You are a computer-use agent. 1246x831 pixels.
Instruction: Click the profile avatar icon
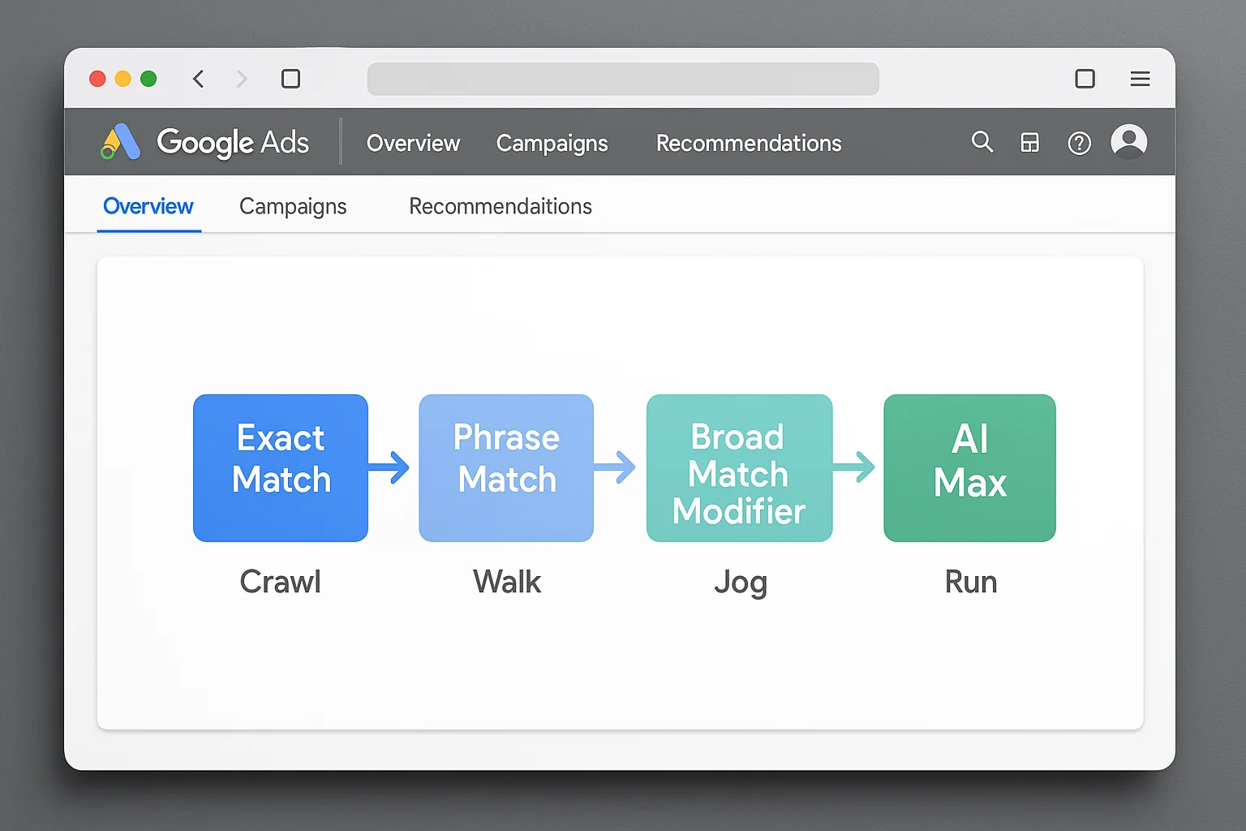(x=1128, y=141)
